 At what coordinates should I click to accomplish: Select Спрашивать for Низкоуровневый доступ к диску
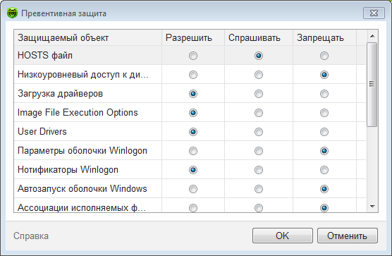[x=259, y=75]
